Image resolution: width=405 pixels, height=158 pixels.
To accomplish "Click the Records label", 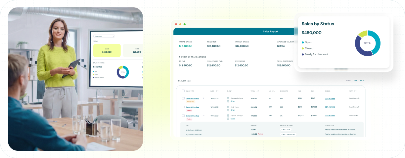I will 212,42.
